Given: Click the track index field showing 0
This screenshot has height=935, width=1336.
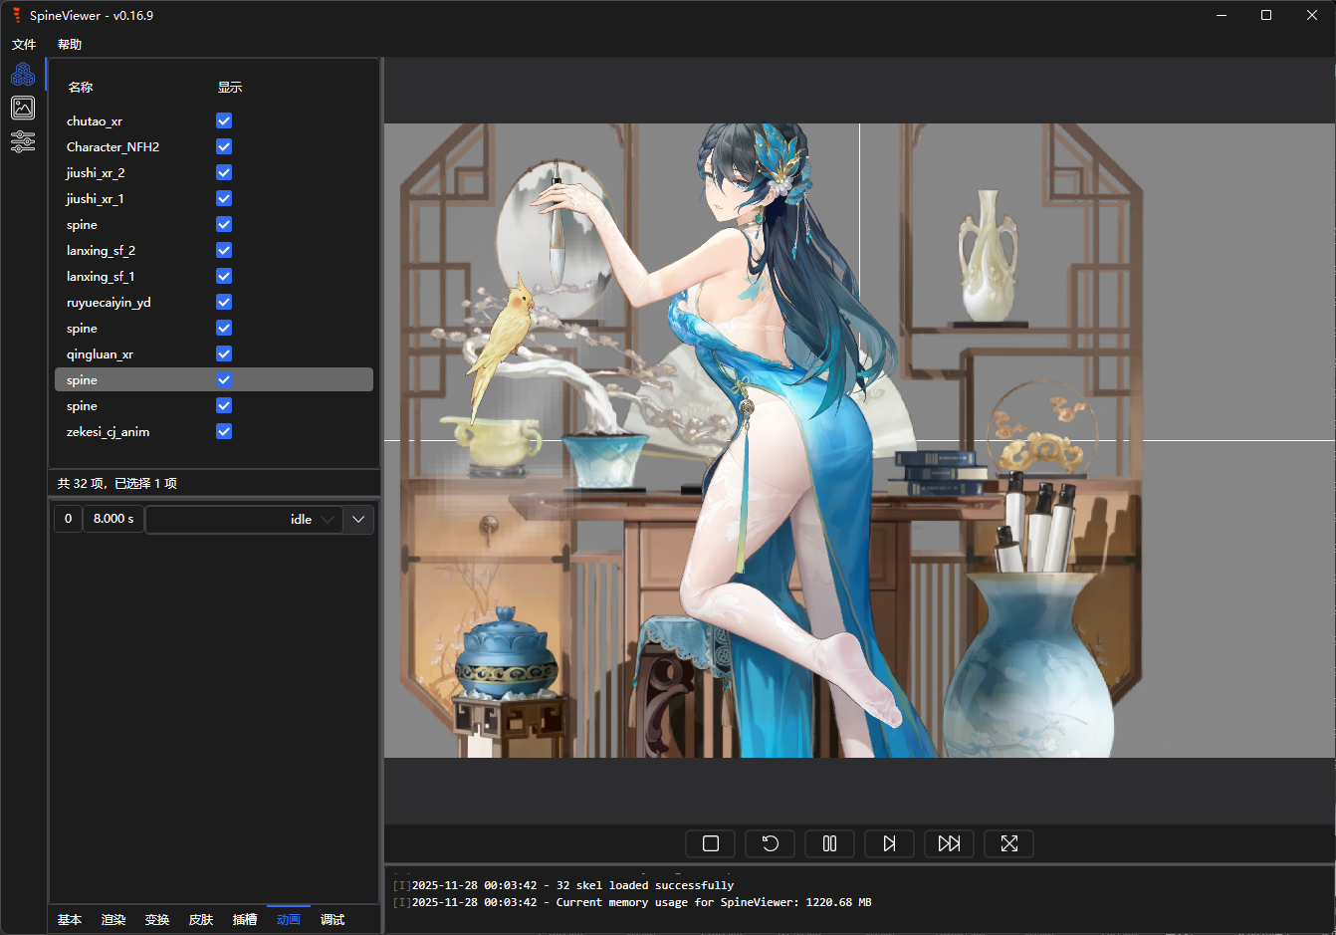Looking at the screenshot, I should [68, 519].
